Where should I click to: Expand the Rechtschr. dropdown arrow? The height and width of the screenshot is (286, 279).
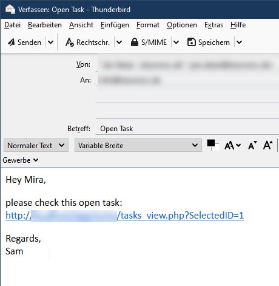pos(119,43)
